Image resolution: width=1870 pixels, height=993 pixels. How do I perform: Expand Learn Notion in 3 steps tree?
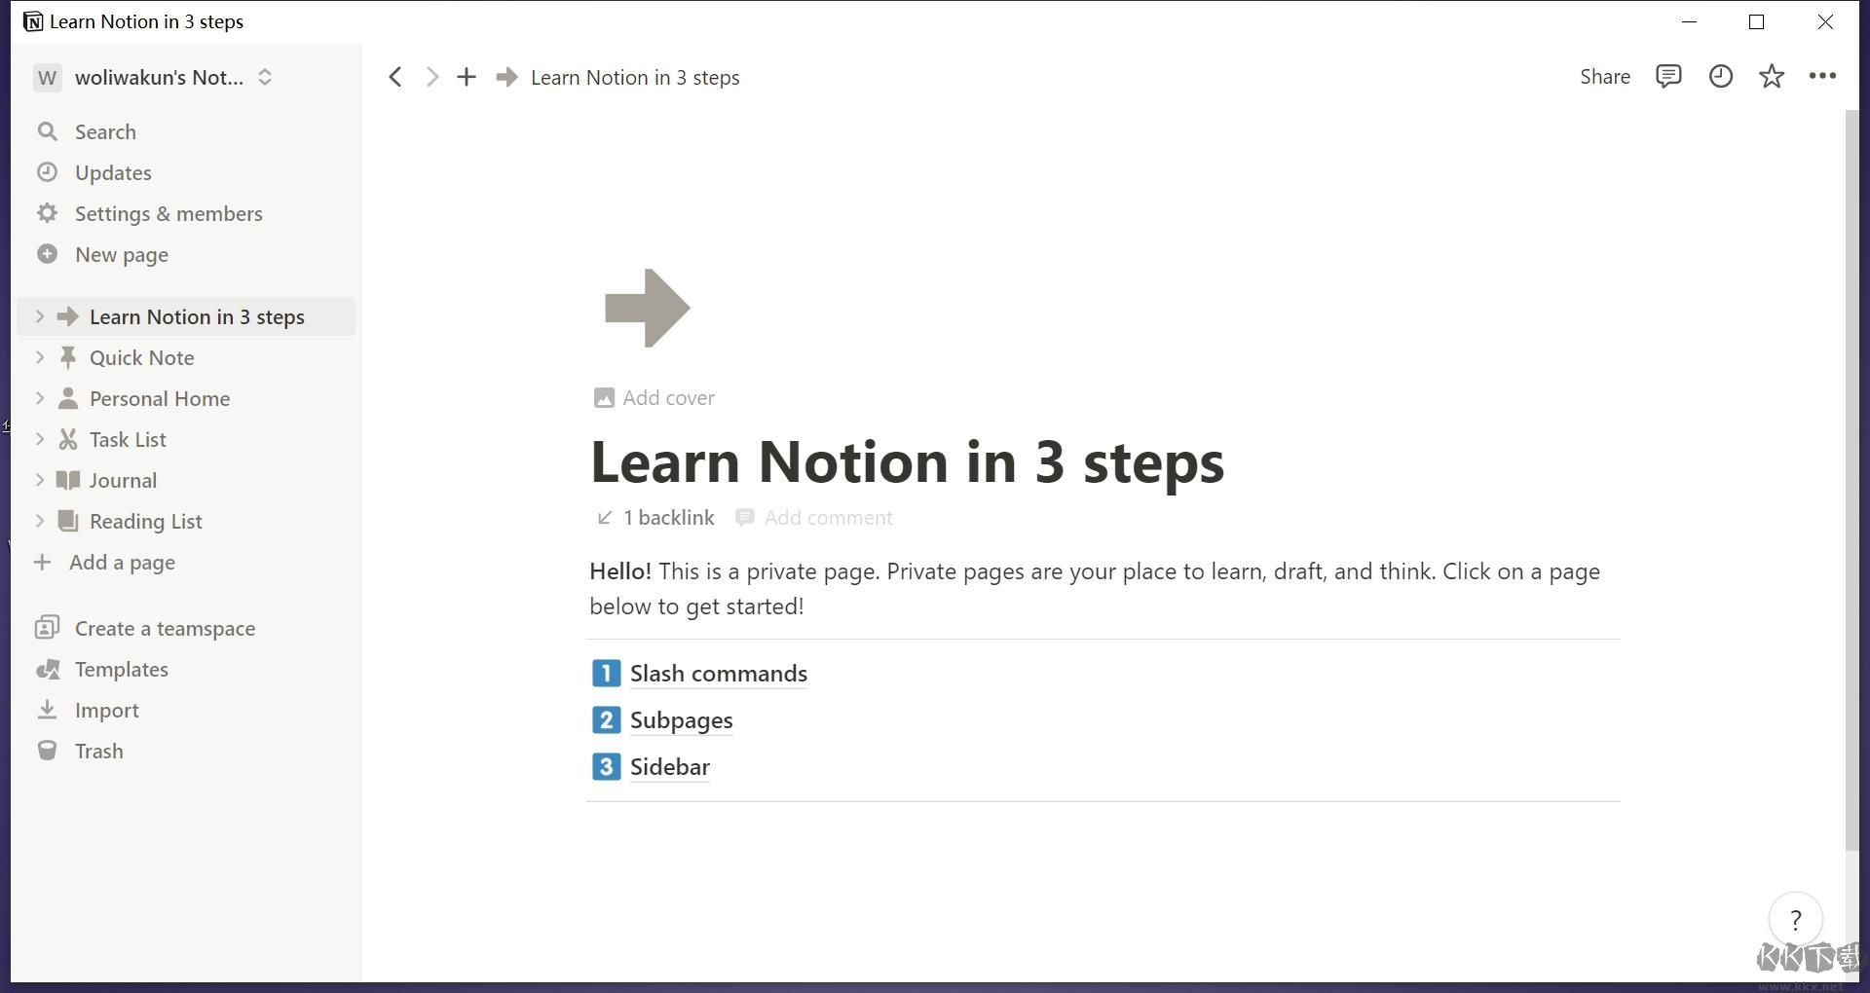40,316
